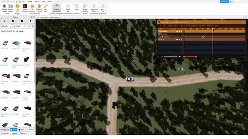The image size is (248, 139).
Task: Select Black background option
Action: [x=22, y=130]
